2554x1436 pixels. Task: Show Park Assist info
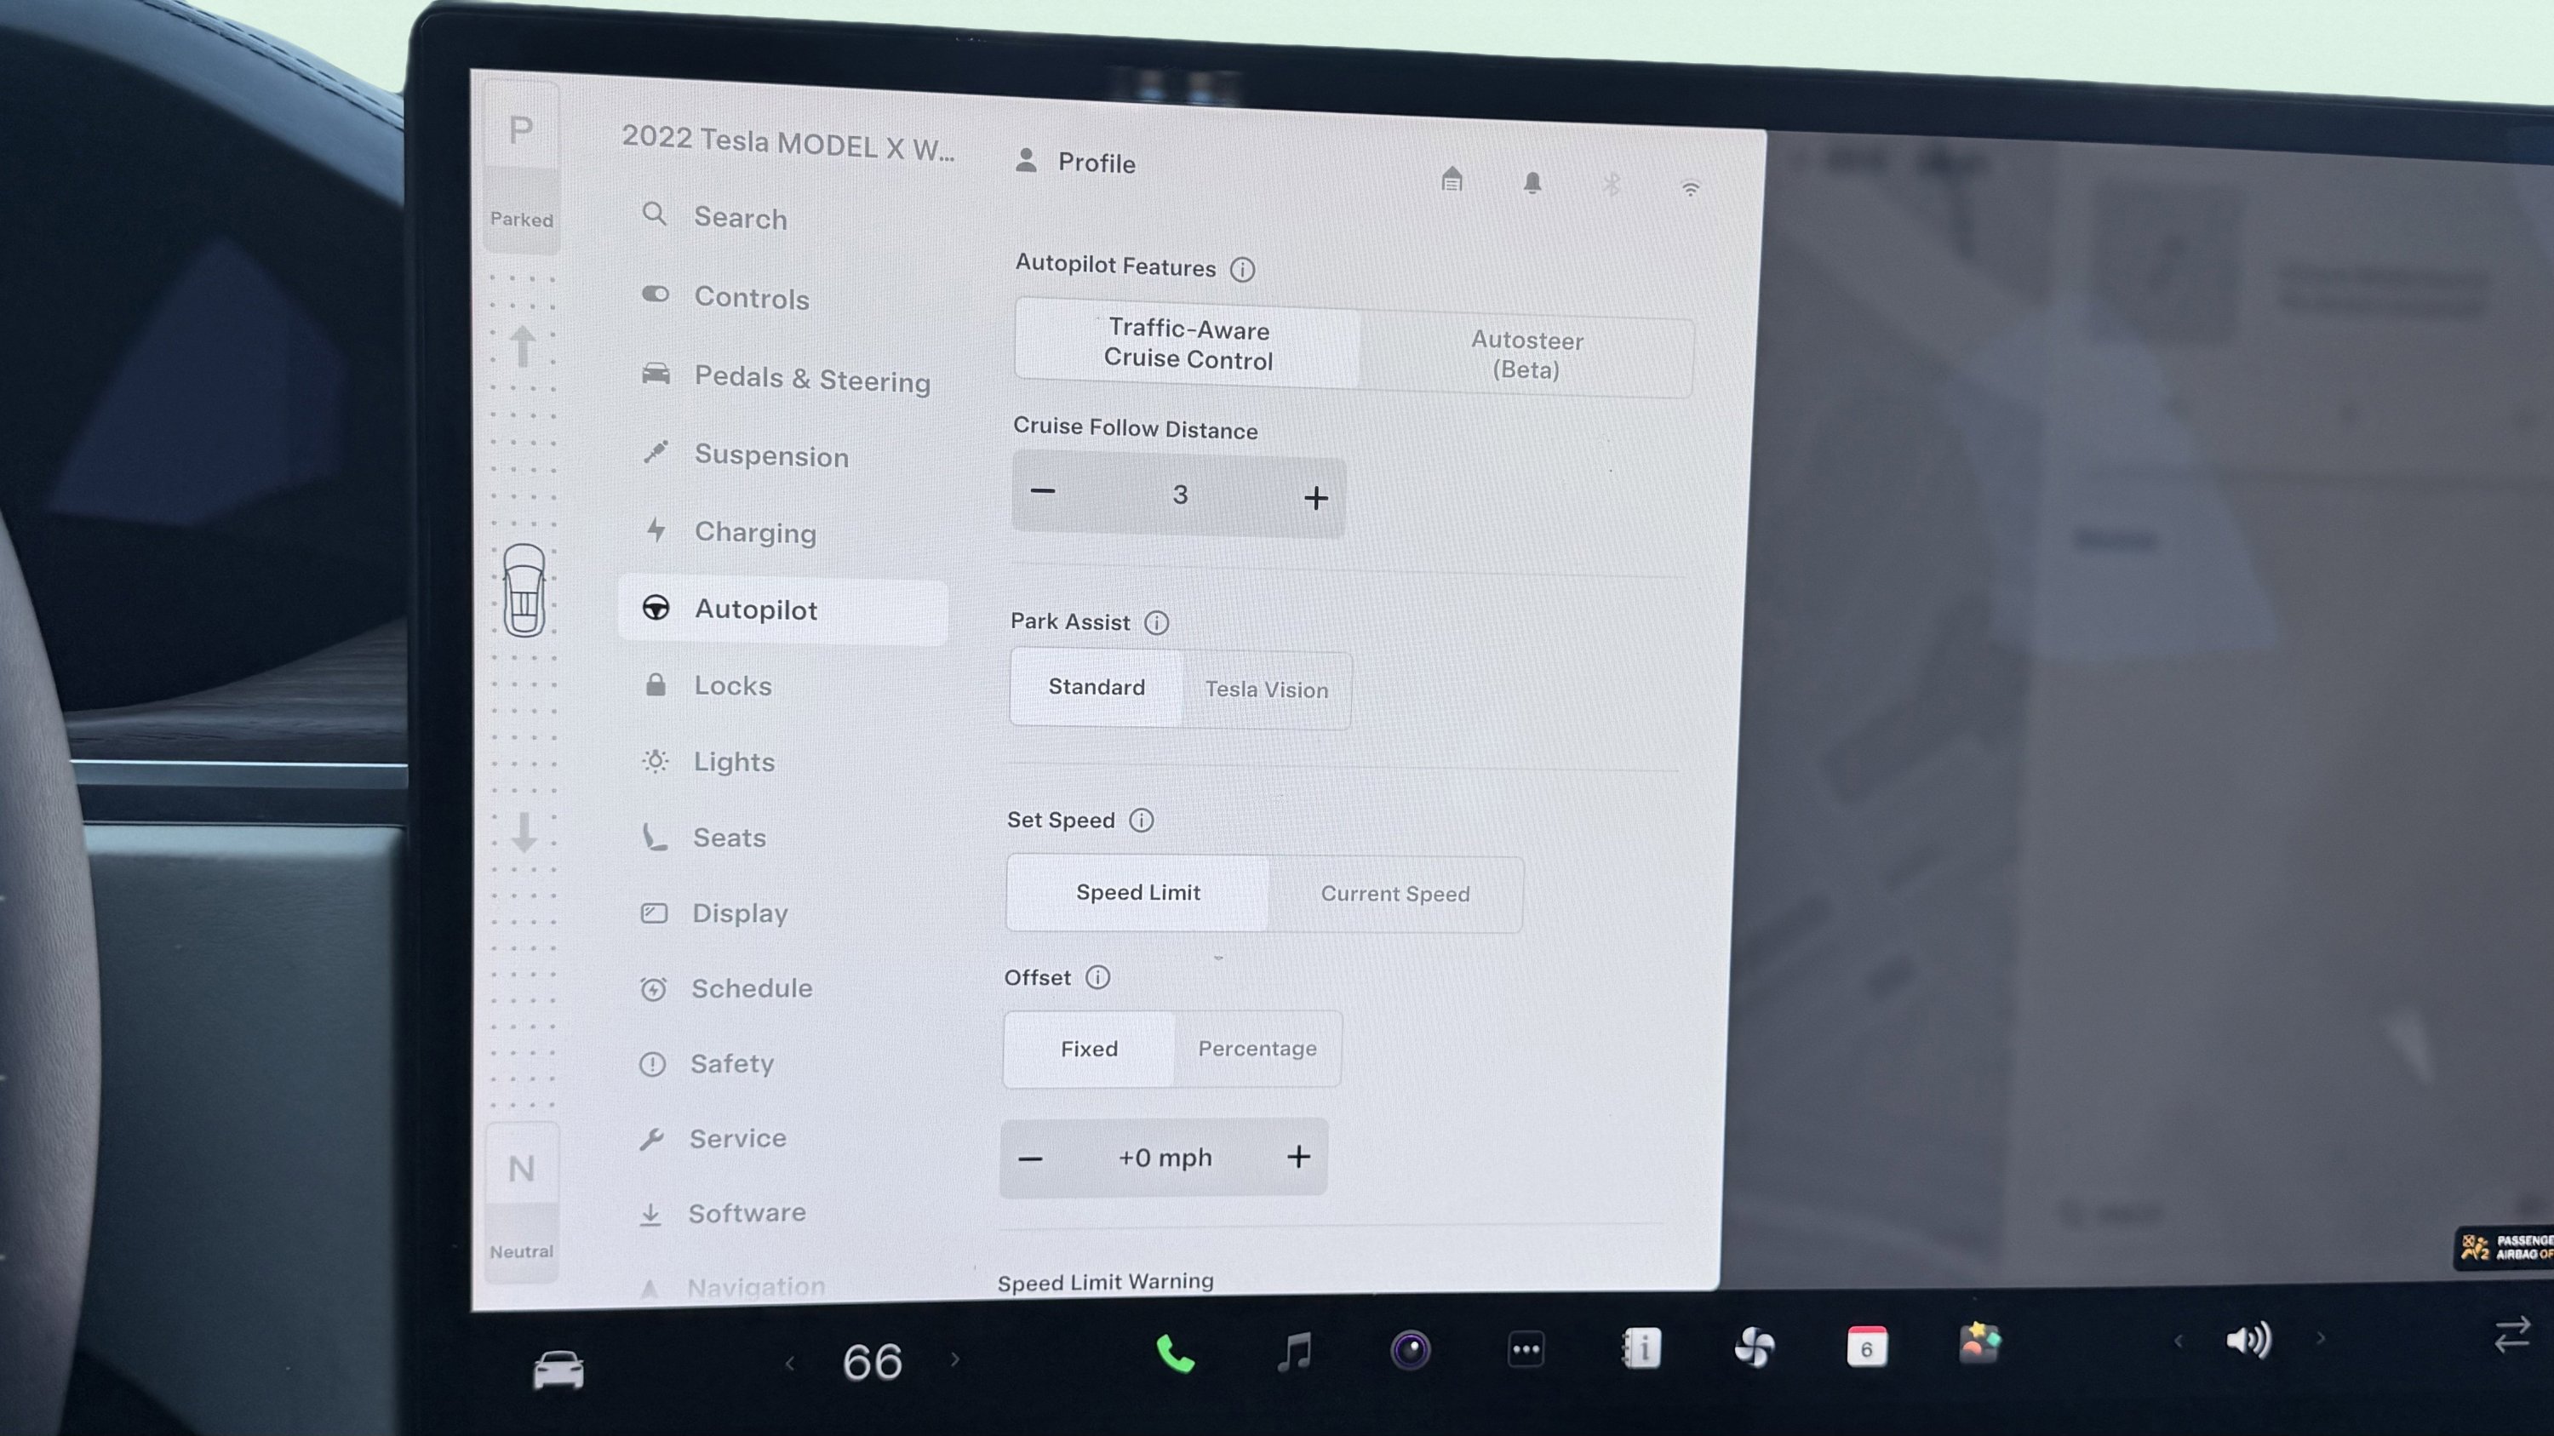pos(1156,622)
